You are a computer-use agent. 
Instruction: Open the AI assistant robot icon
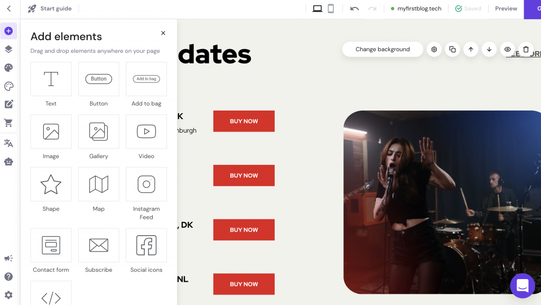pyautogui.click(x=8, y=161)
